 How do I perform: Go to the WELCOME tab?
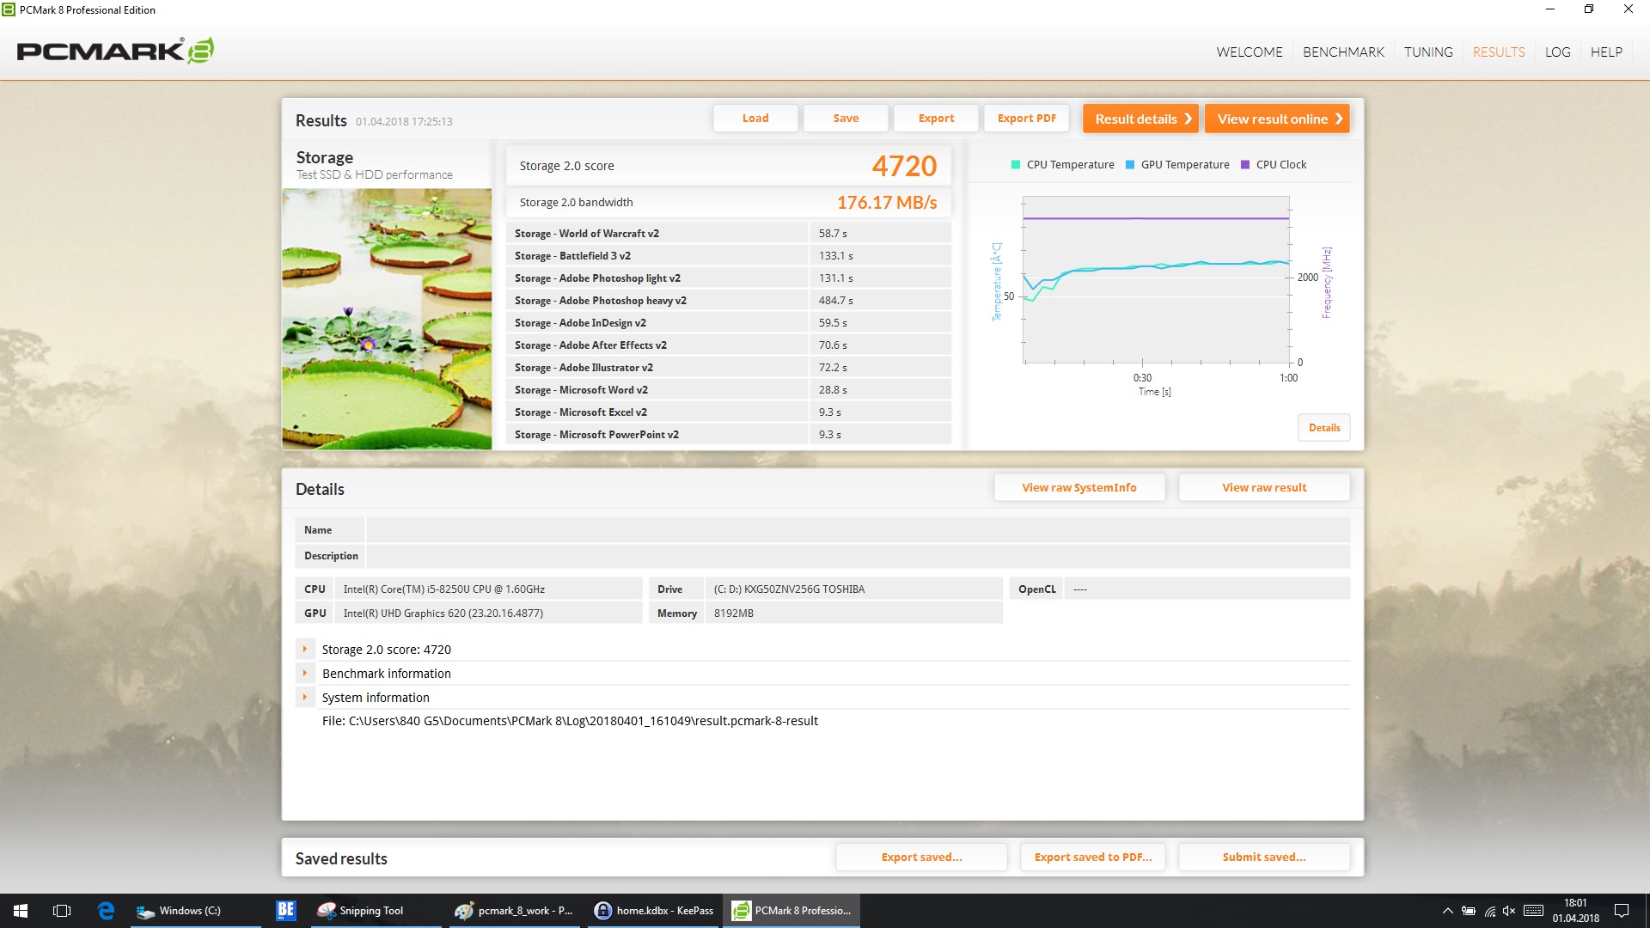(1249, 52)
